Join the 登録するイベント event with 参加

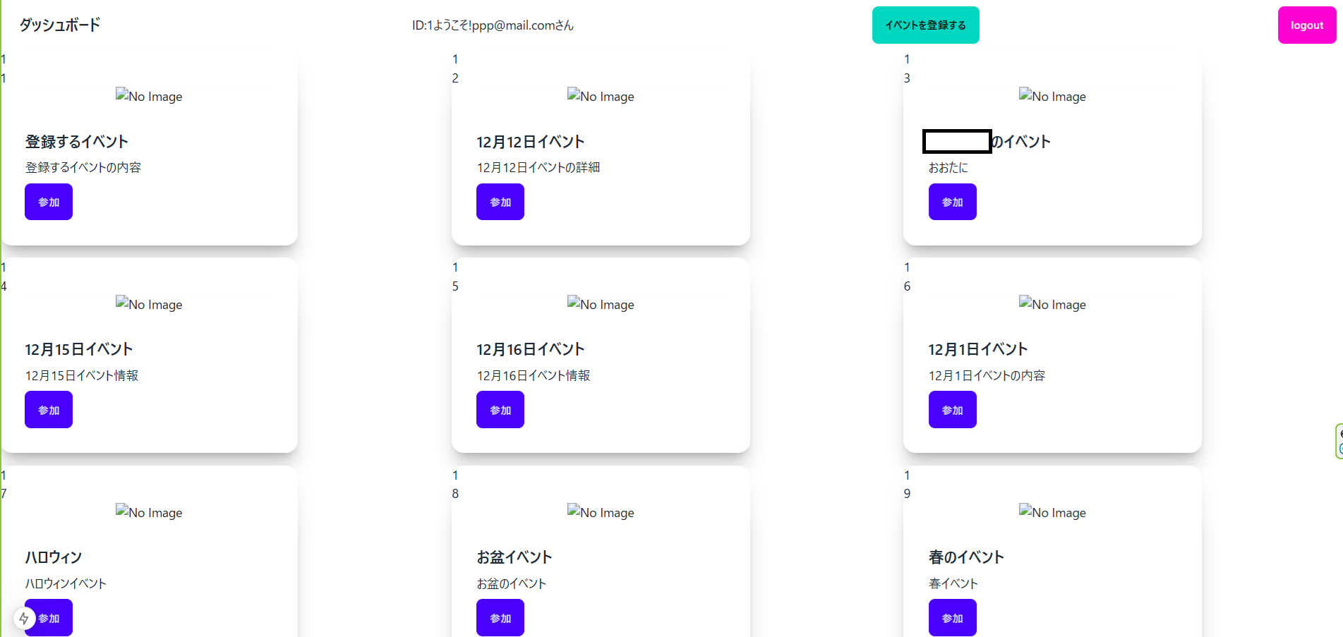click(49, 202)
